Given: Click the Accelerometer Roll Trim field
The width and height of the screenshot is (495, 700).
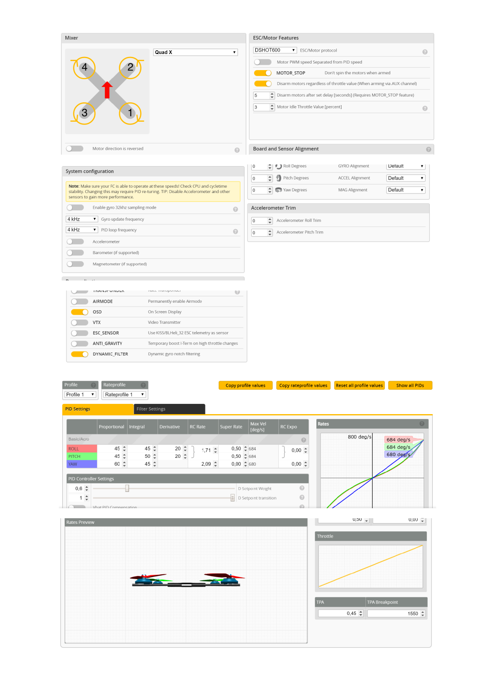Looking at the screenshot, I should pyautogui.click(x=262, y=221).
